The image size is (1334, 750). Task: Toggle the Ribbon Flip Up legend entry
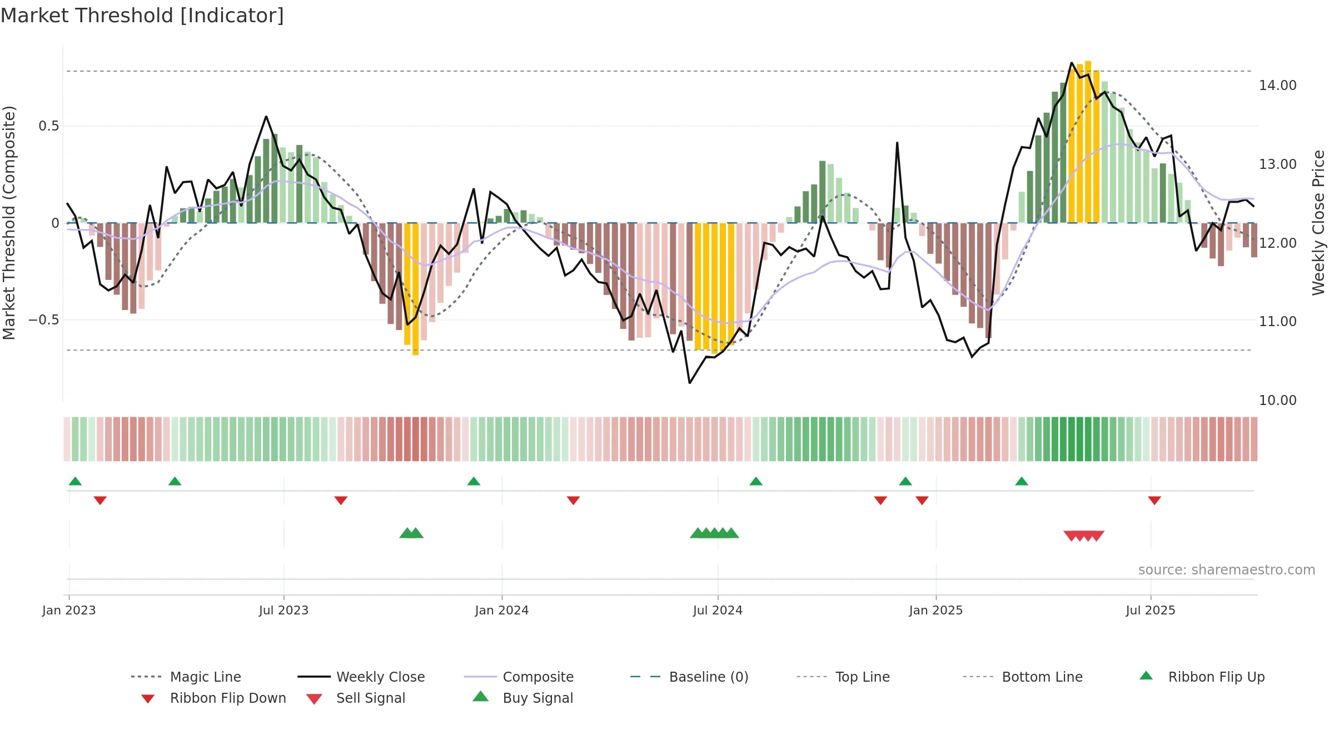coord(1202,677)
